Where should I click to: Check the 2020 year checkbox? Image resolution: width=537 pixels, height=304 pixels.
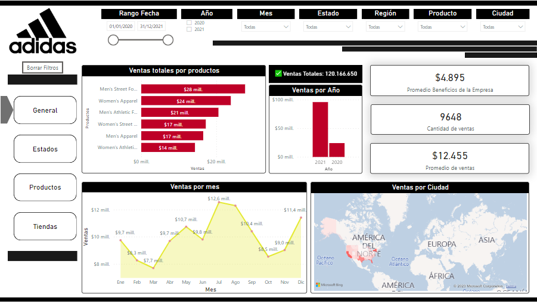pyautogui.click(x=189, y=23)
